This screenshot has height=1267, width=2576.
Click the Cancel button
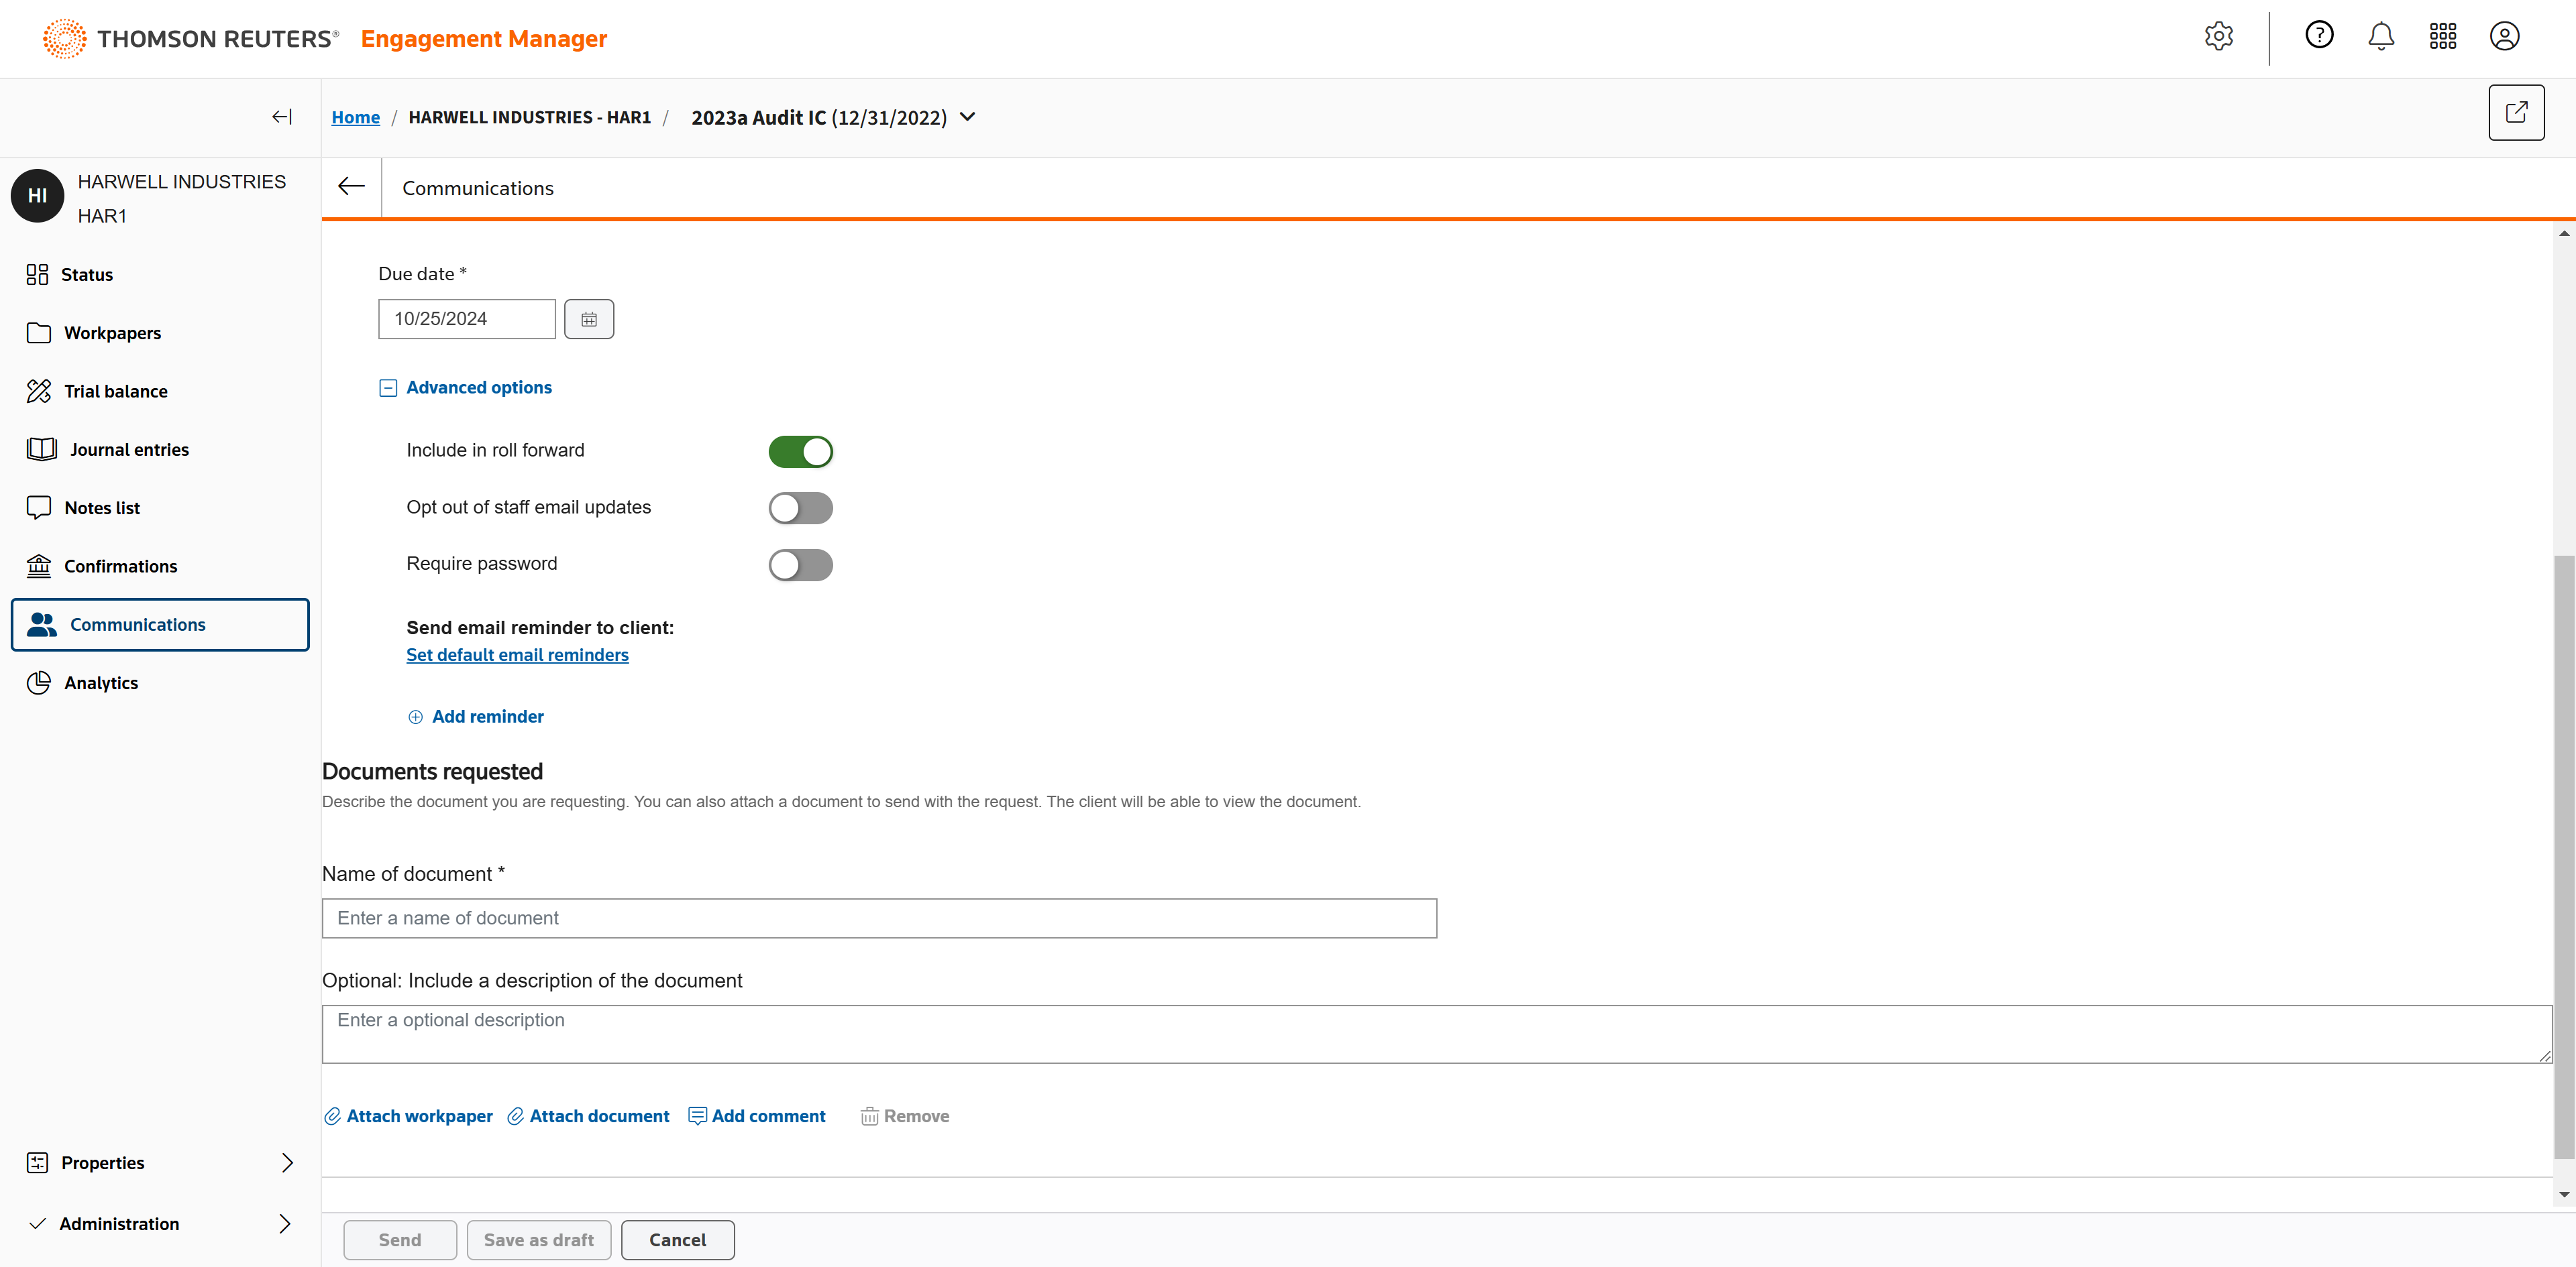pos(677,1240)
